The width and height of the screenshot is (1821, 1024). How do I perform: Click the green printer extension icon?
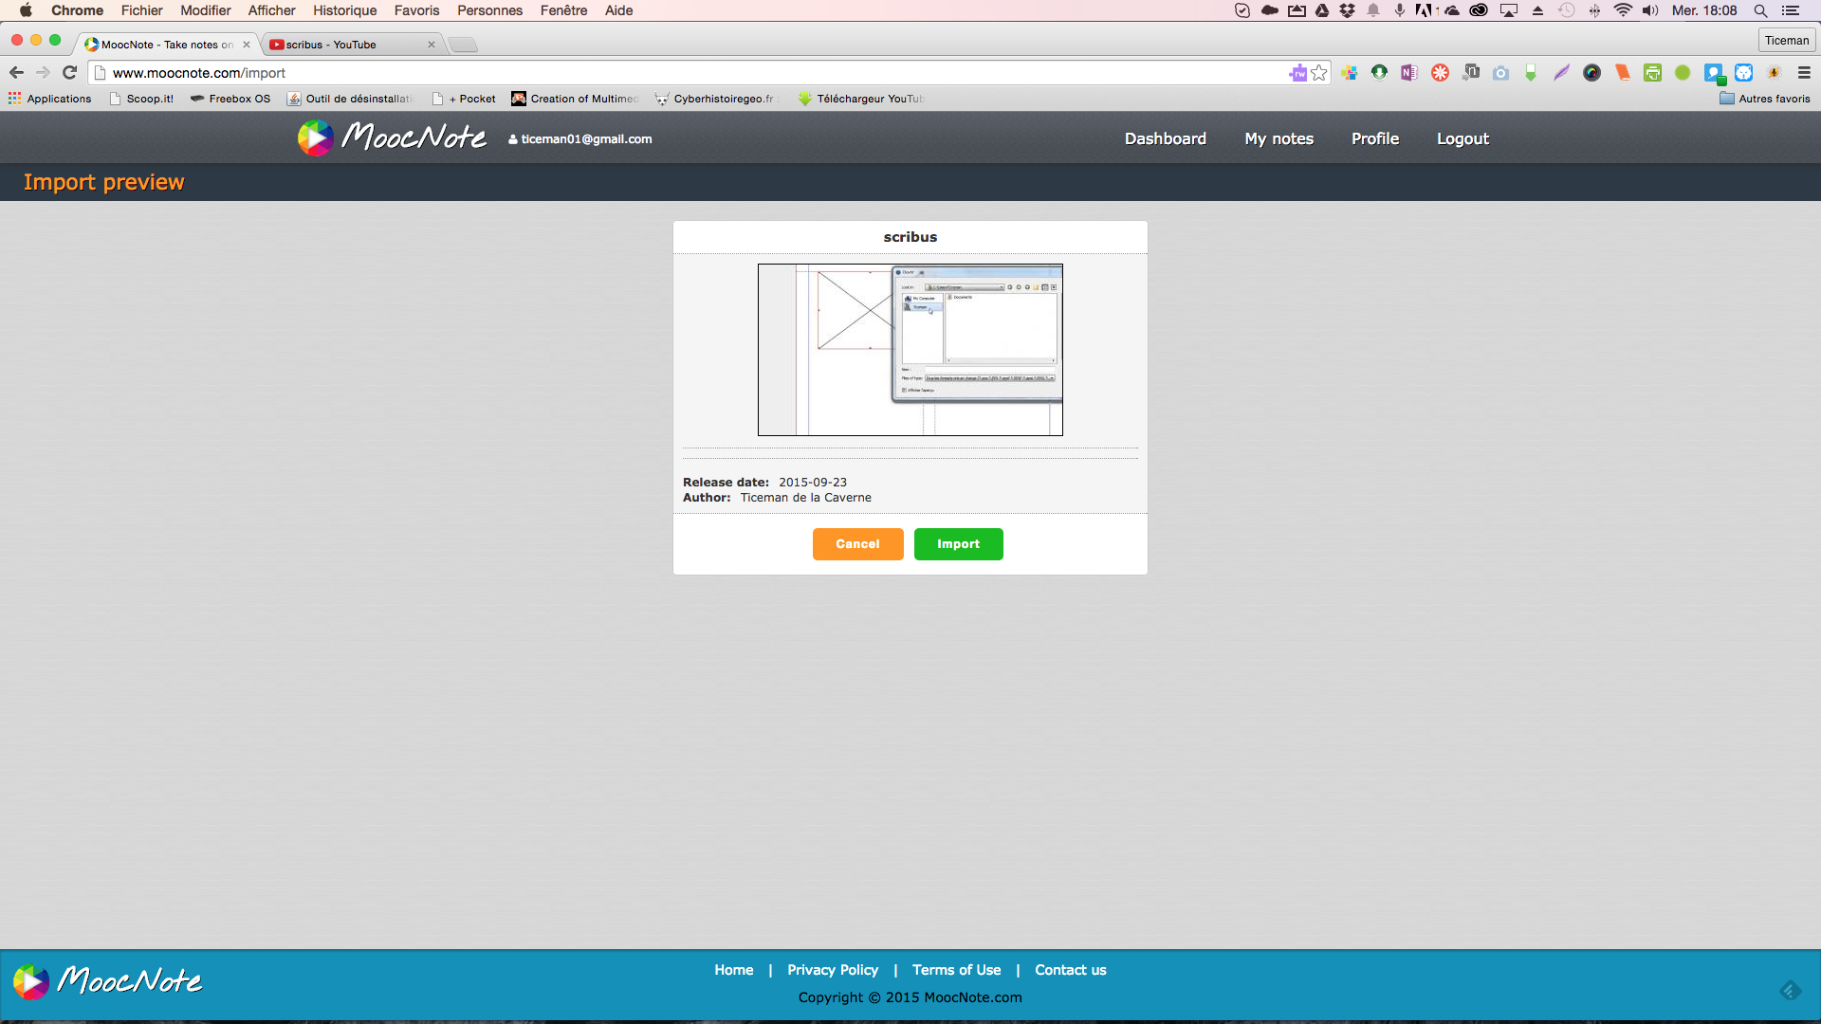coord(1652,73)
